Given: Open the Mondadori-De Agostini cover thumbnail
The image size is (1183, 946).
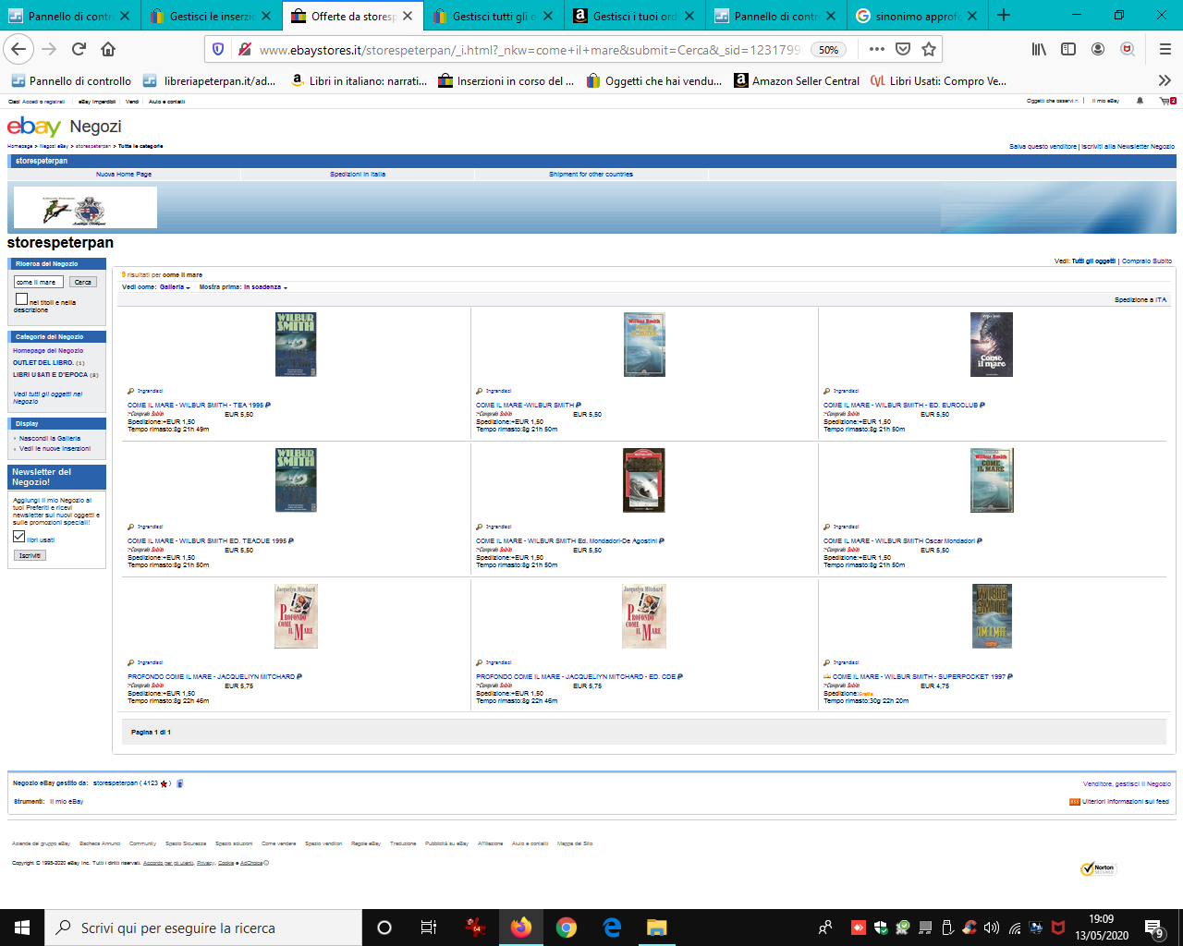Looking at the screenshot, I should click(x=644, y=480).
